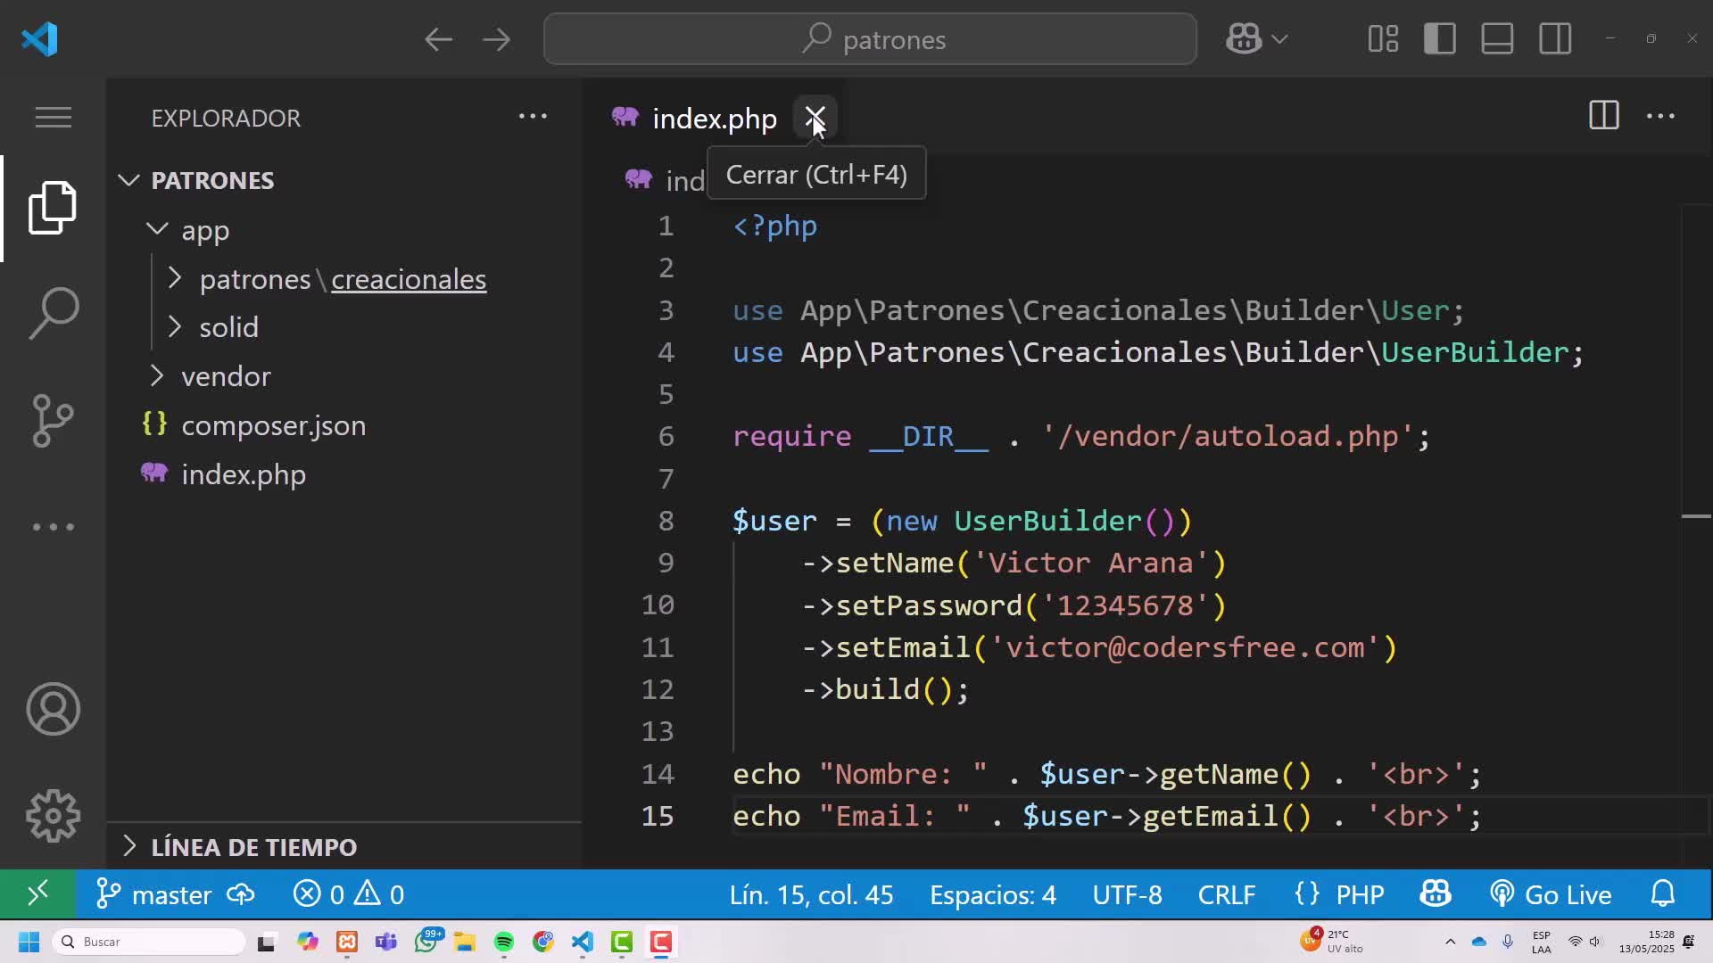1713x963 pixels.
Task: Open Spotify from the taskbar
Action: (x=504, y=942)
